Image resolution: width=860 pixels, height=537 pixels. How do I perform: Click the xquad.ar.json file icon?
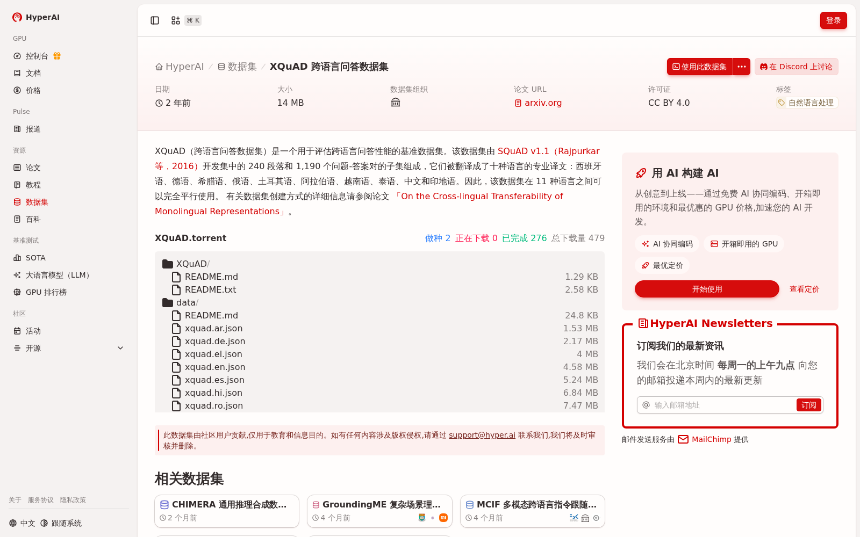[x=176, y=328]
